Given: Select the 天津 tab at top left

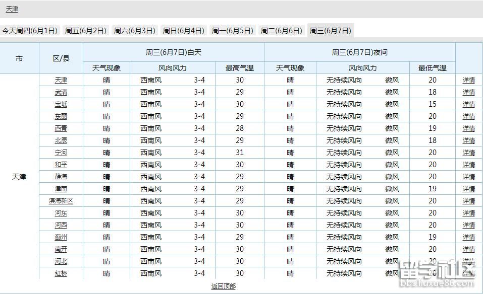Looking at the screenshot, I should (11, 9).
